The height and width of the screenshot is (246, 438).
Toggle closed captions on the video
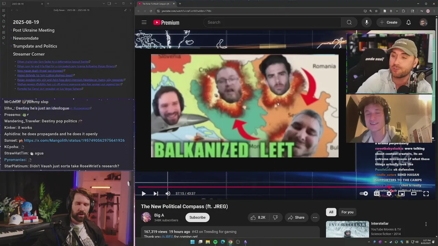[x=377, y=193]
